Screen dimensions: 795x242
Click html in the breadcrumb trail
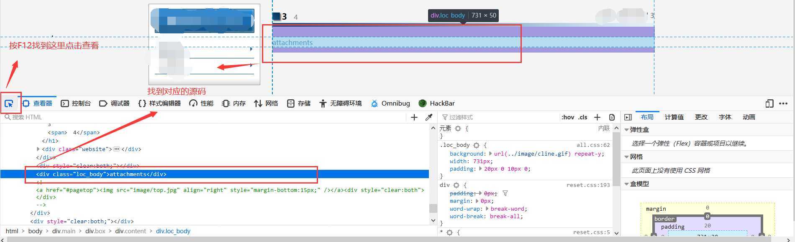tap(12, 231)
